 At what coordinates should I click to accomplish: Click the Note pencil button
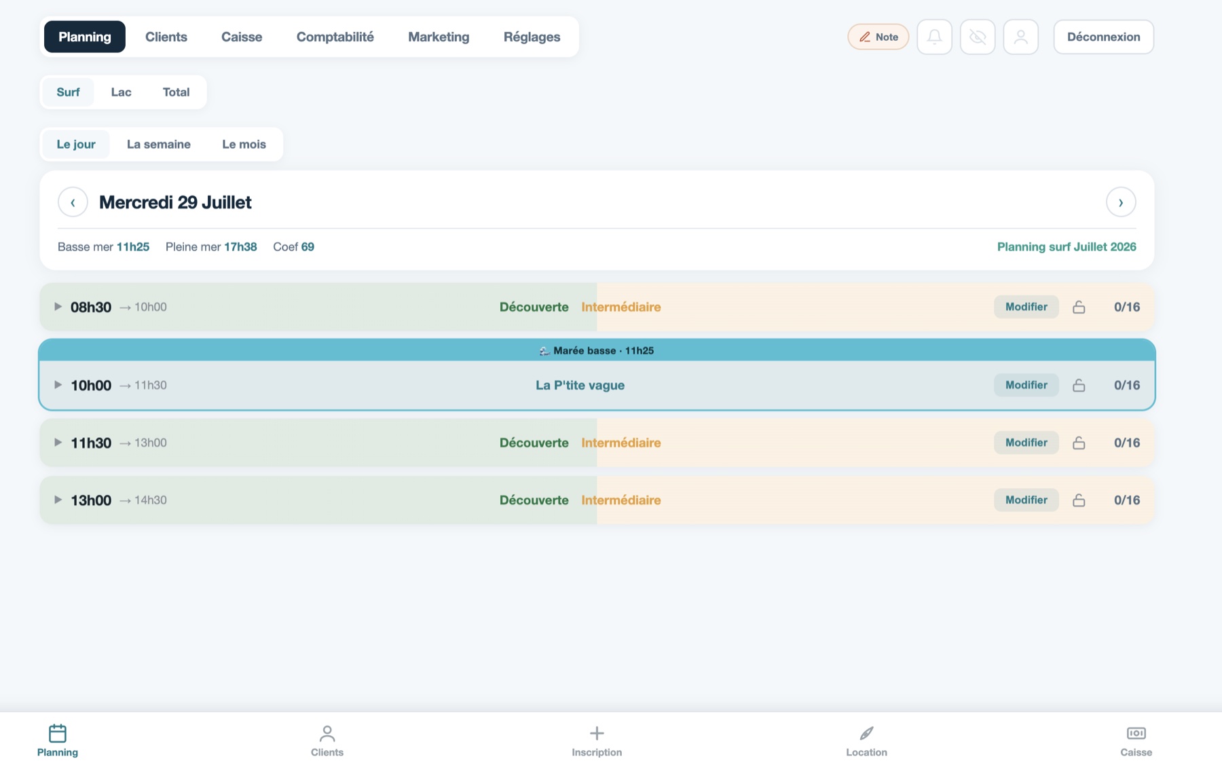point(878,37)
